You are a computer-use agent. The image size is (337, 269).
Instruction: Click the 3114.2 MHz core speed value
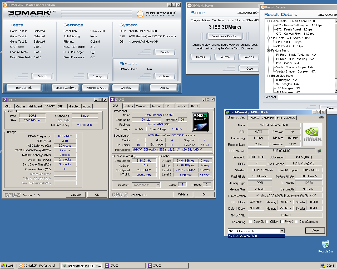click(144, 161)
